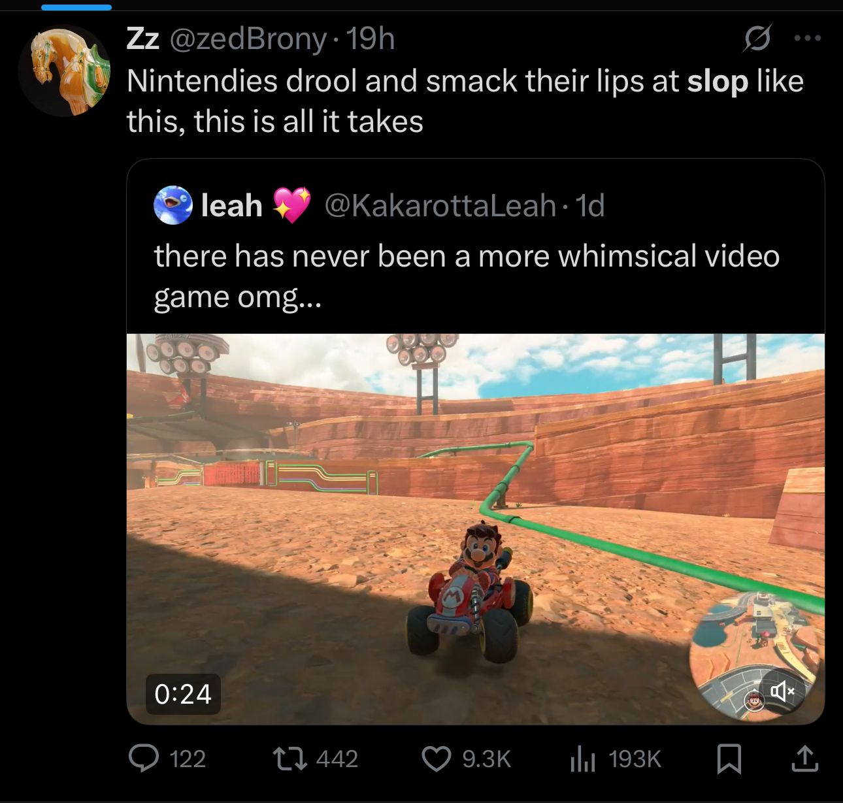
Task: Like the tweet with the heart icon
Action: 436,759
